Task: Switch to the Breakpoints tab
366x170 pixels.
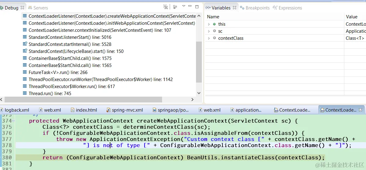Action: tap(255, 8)
